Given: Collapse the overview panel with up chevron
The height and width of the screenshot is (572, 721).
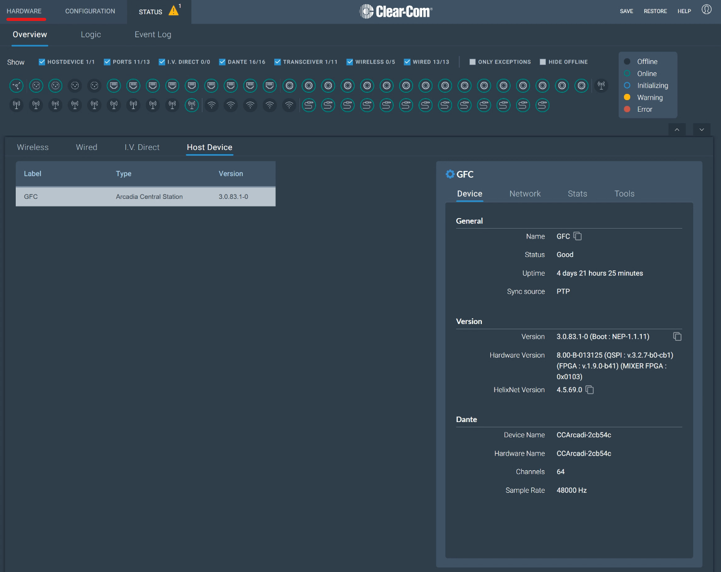Looking at the screenshot, I should [x=677, y=129].
